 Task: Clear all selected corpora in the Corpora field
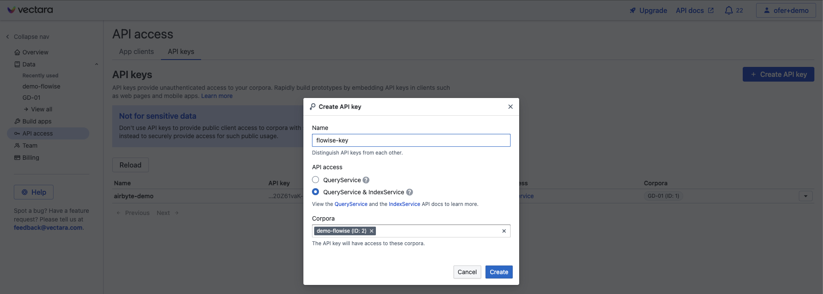point(504,231)
